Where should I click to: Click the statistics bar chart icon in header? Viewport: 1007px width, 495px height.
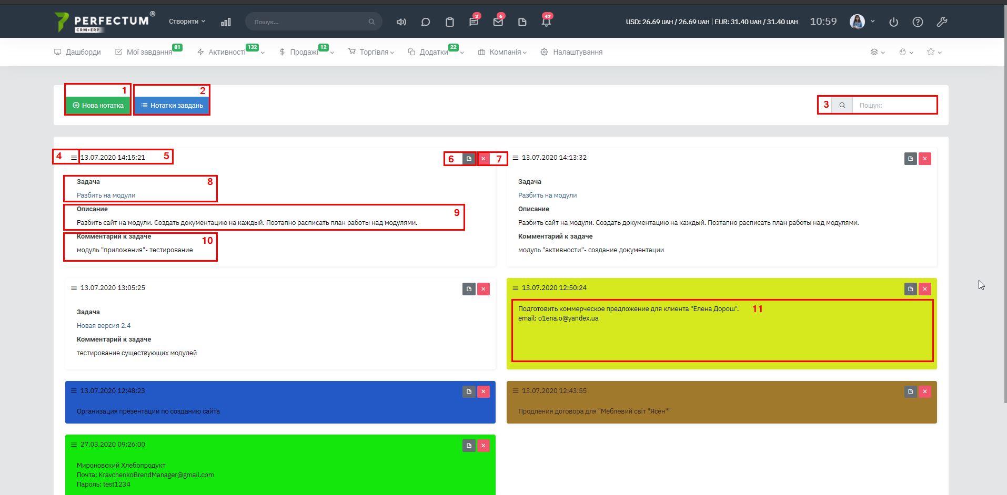[x=226, y=22]
